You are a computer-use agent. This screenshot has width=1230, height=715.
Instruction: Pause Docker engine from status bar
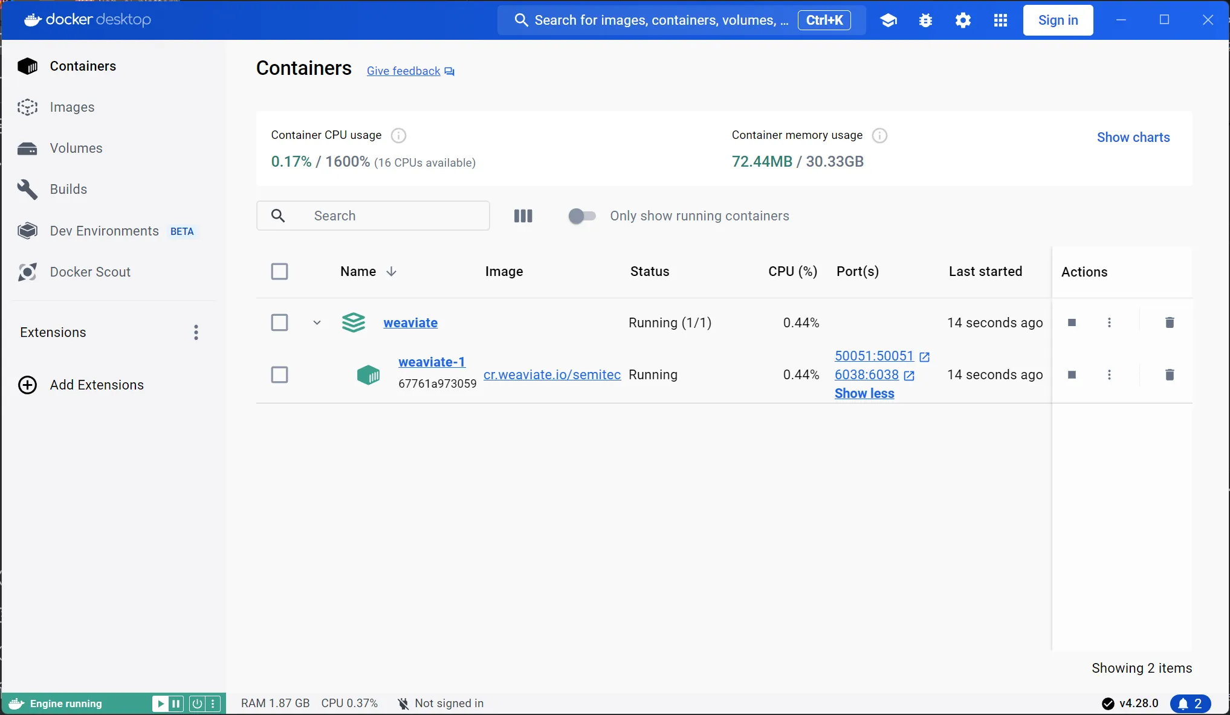click(x=176, y=703)
